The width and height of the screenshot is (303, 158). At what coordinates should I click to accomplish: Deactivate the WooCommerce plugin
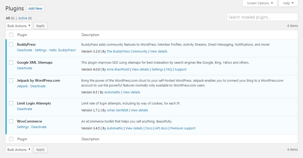pos(39,127)
